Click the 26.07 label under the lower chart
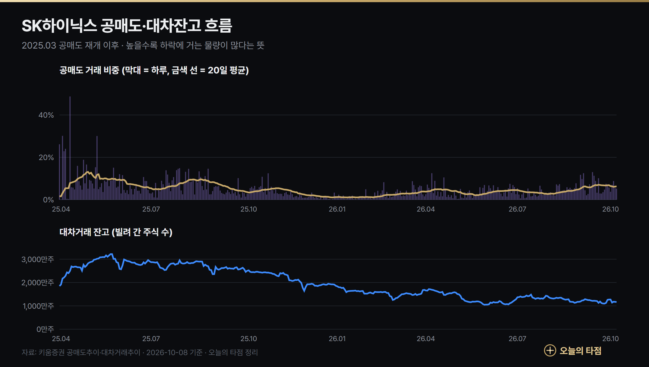Image resolution: width=649 pixels, height=367 pixels. pos(518,339)
